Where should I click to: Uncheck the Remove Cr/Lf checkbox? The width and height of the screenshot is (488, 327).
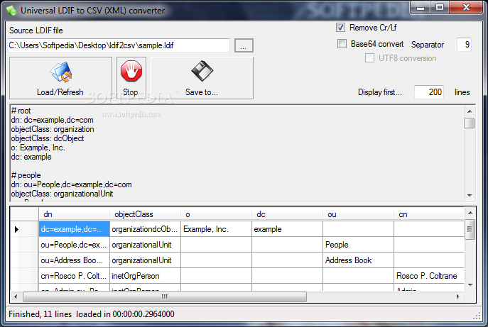[340, 28]
